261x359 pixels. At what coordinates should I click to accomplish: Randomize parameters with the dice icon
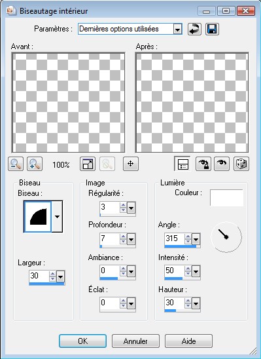[241, 164]
